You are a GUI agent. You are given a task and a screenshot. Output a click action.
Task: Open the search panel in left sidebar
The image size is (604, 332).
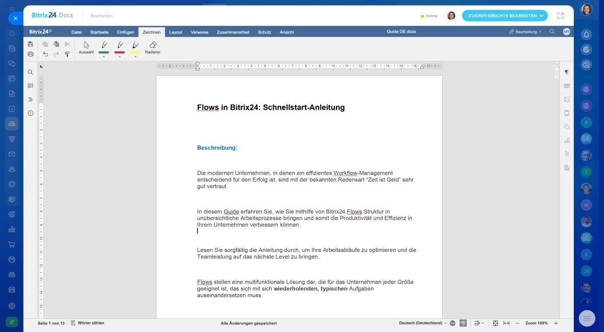pos(30,72)
